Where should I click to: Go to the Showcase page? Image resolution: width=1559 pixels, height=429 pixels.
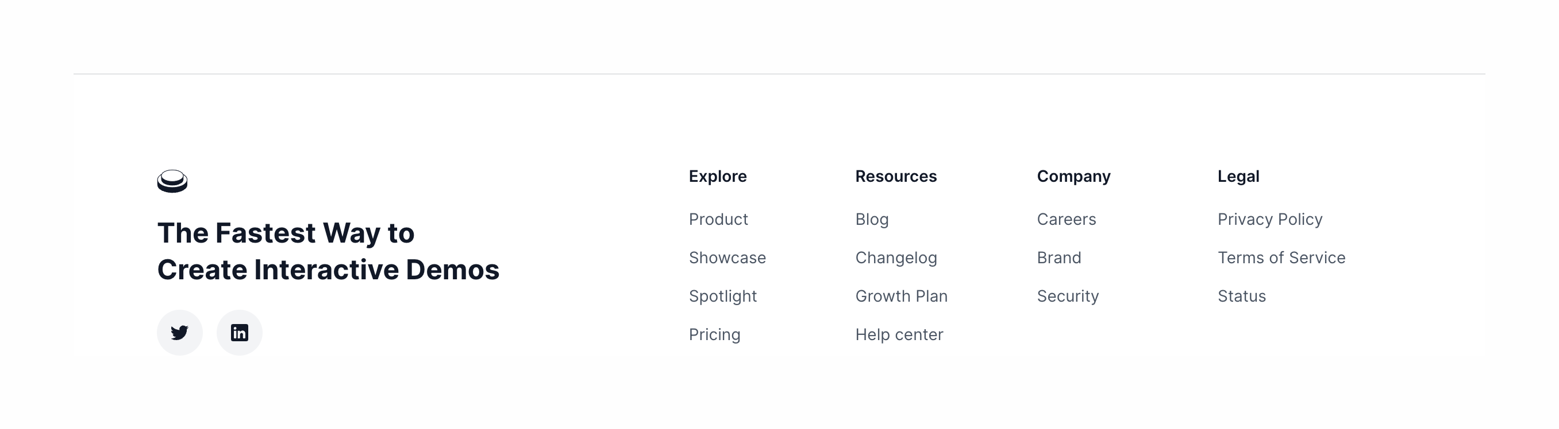pos(727,258)
